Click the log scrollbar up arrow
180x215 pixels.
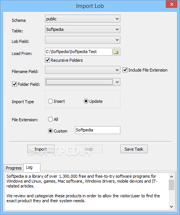click(171, 177)
